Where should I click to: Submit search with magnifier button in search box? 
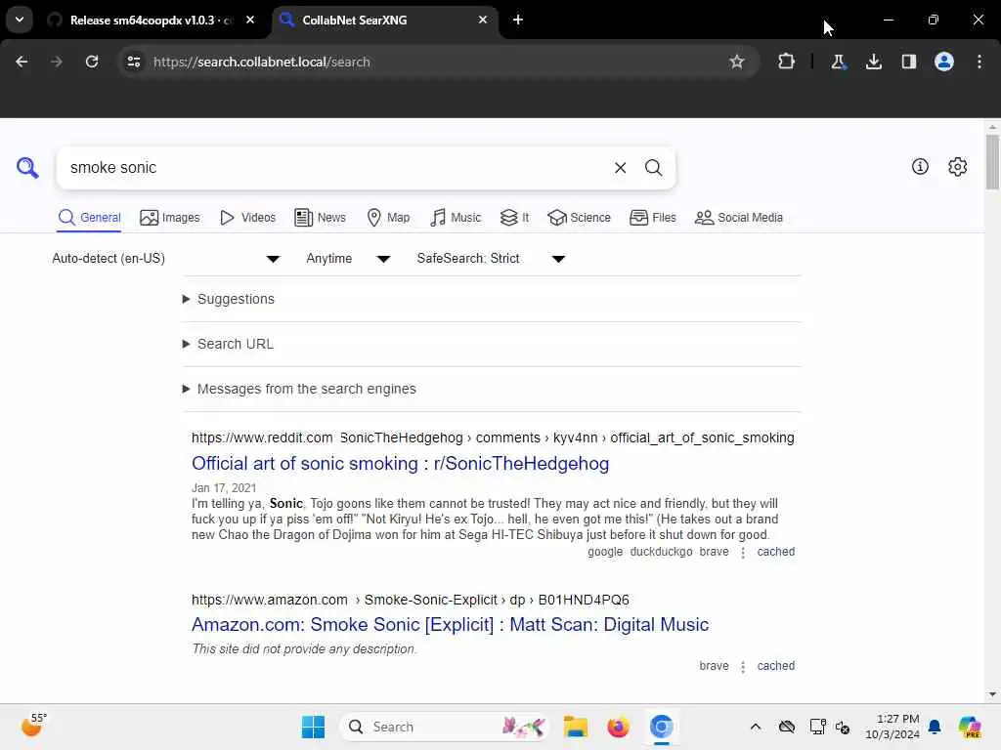pyautogui.click(x=653, y=168)
